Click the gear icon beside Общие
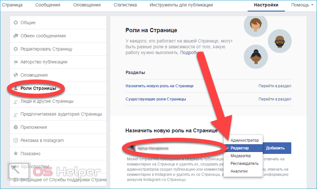Viewport: 317px width, 189px height. pos(15,23)
